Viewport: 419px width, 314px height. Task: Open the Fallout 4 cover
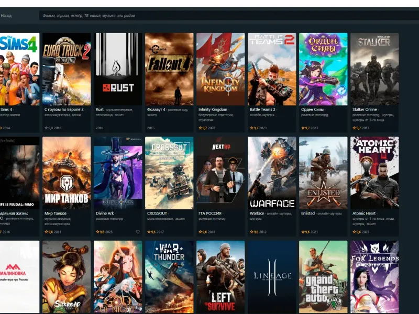[x=169, y=69]
